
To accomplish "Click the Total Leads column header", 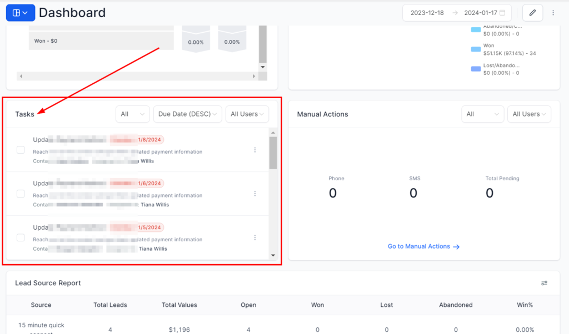I will point(111,305).
